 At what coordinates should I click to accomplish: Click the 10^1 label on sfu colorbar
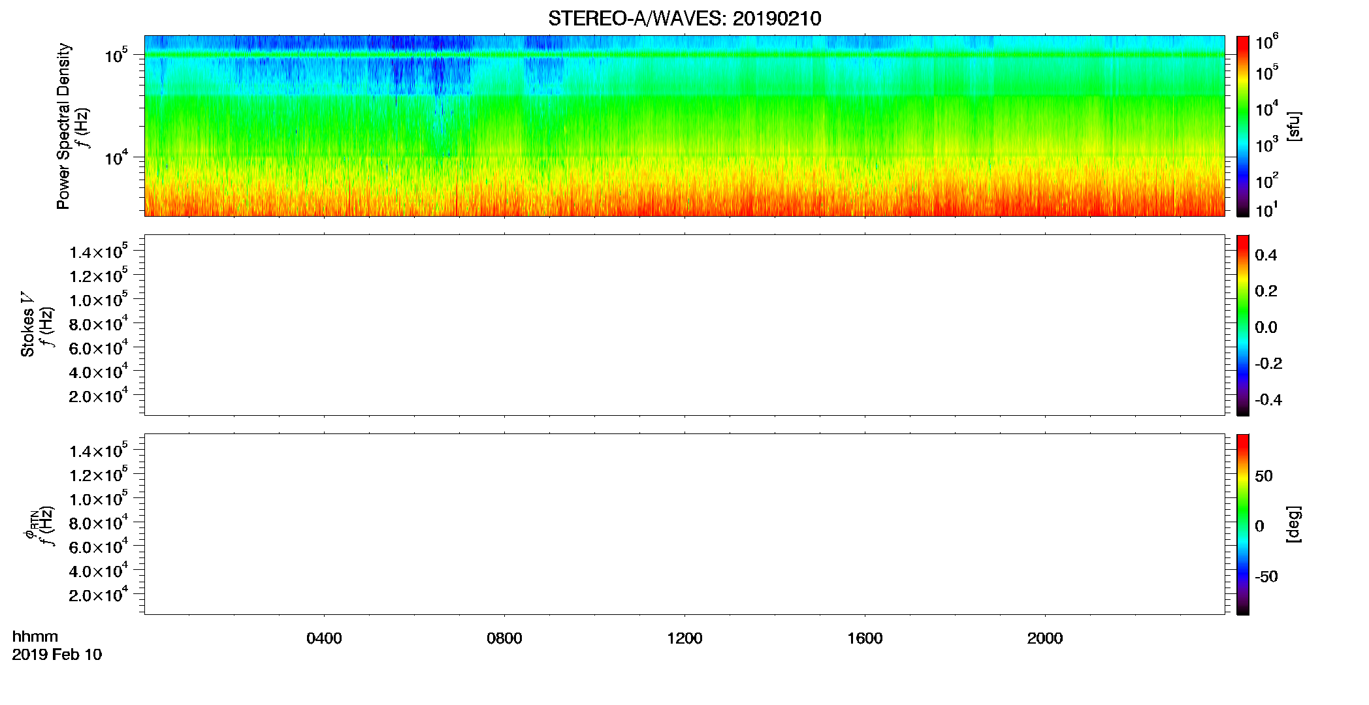(1266, 210)
